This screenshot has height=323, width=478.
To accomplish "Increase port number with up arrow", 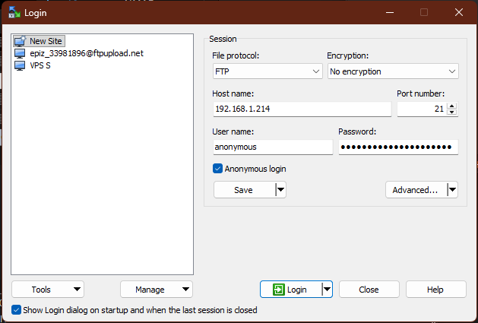I will [452, 106].
